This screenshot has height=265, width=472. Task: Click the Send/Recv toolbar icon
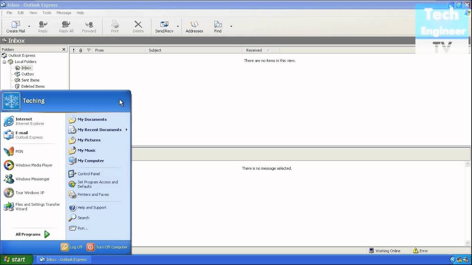tap(164, 25)
